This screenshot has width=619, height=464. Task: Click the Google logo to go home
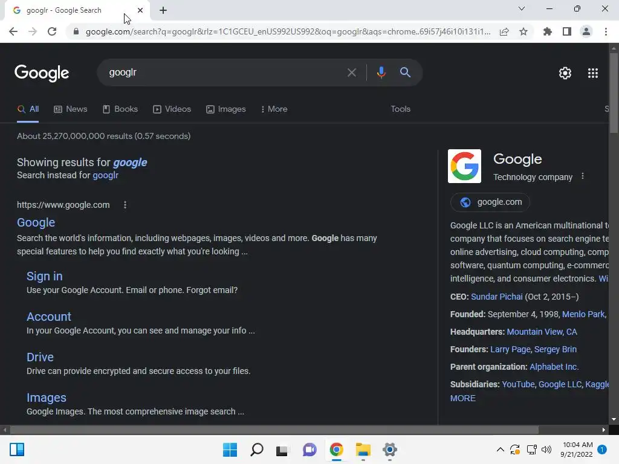tap(42, 73)
